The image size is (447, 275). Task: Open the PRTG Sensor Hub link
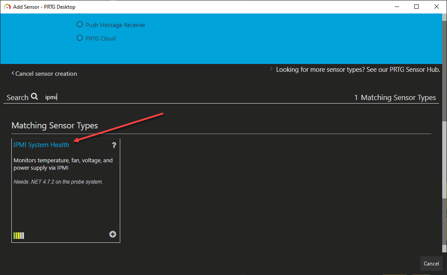[358, 70]
